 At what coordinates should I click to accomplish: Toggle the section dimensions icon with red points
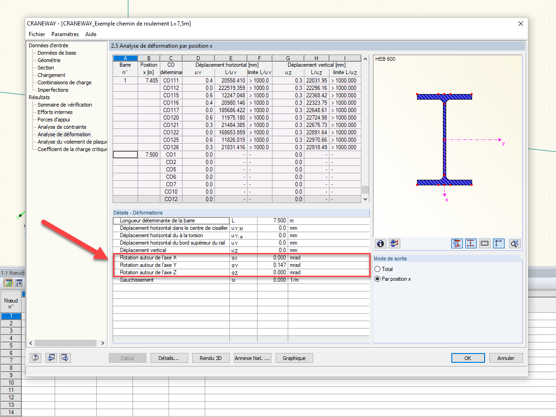[471, 243]
